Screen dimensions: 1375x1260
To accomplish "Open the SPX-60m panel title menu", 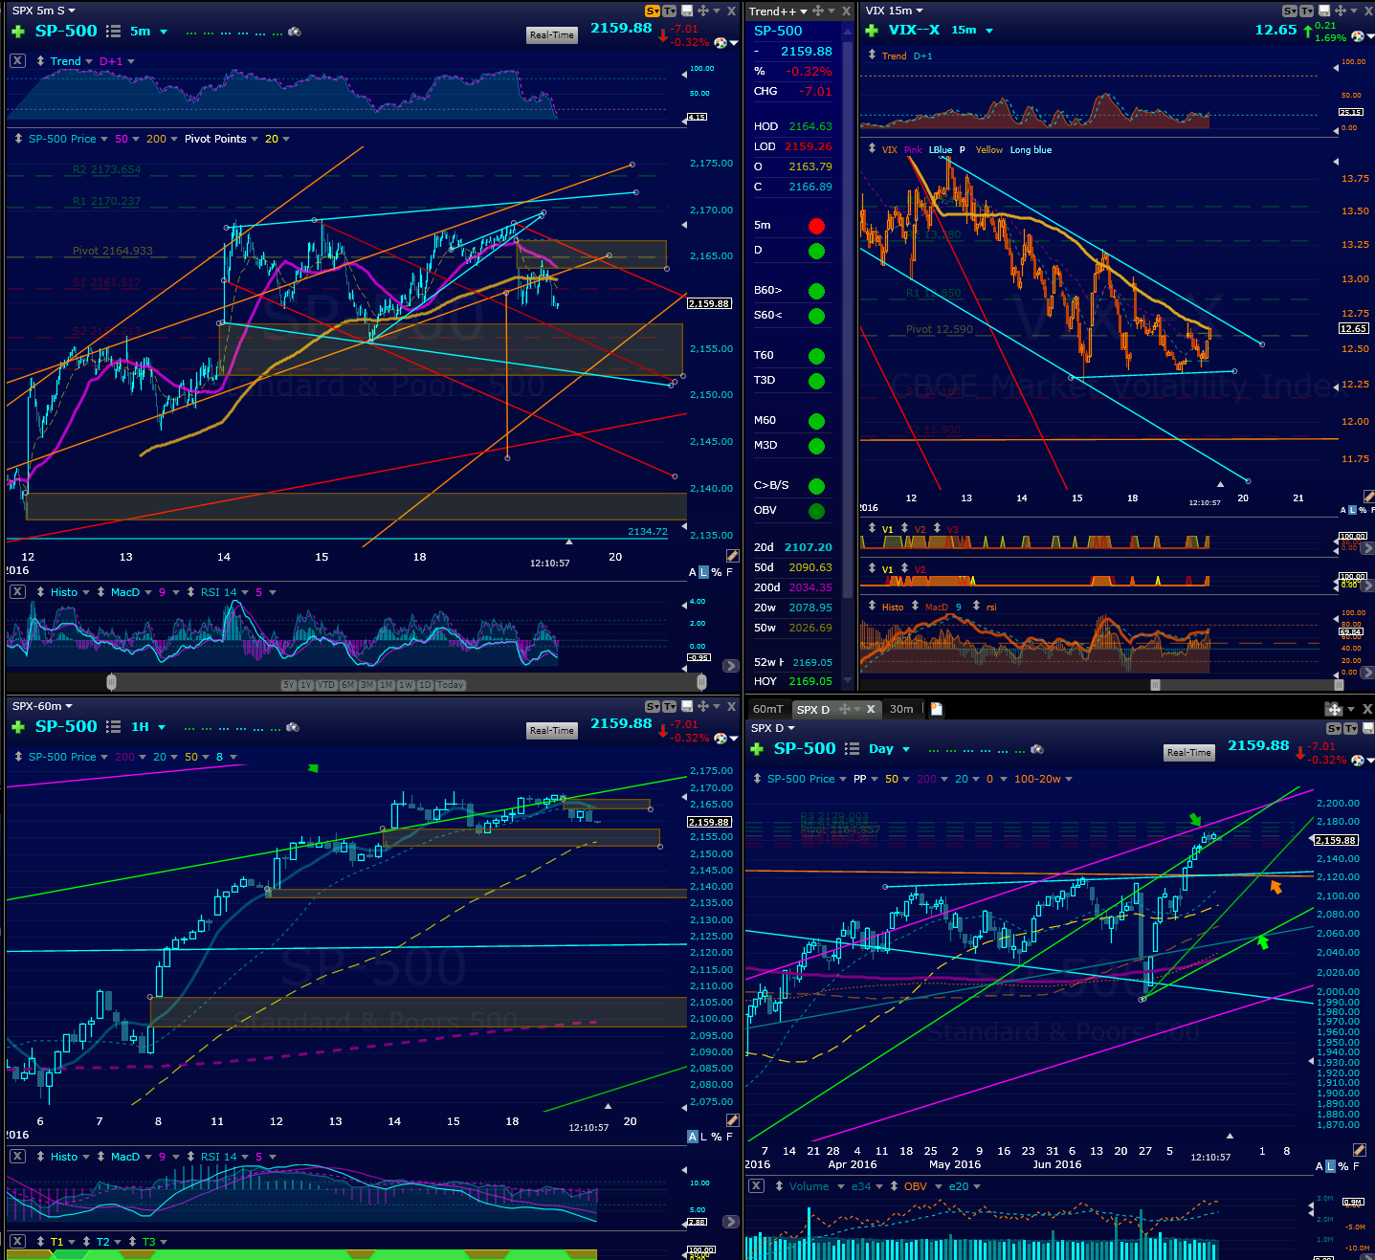I will coord(42,706).
